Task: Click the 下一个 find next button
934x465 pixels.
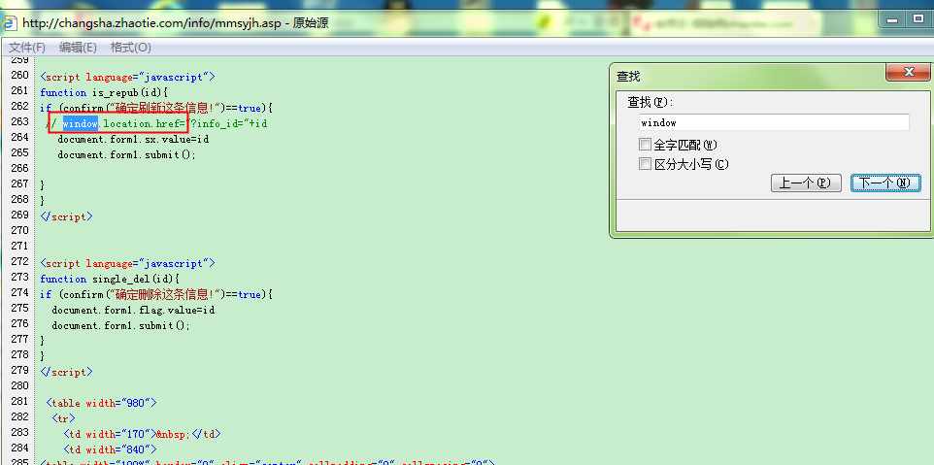Action: click(884, 183)
